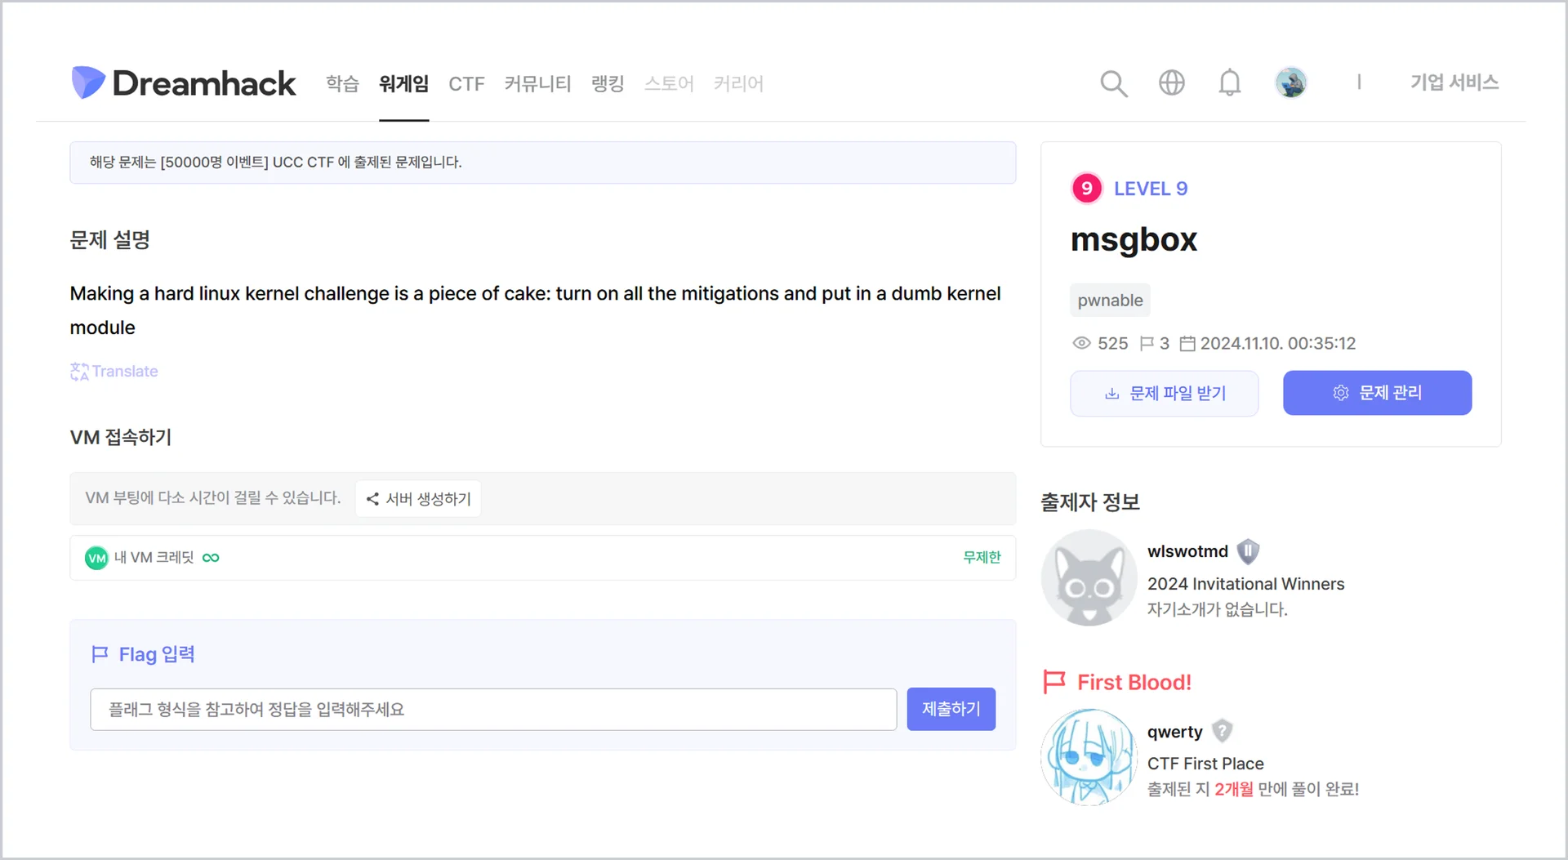Click the question mark badge next to qwerty
This screenshot has height=860, width=1568.
pyautogui.click(x=1222, y=731)
